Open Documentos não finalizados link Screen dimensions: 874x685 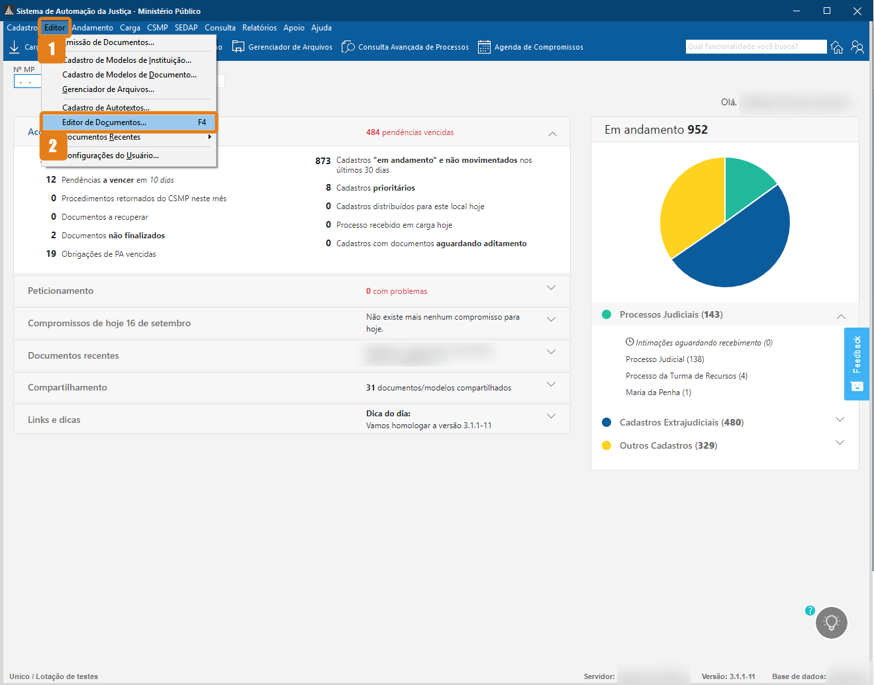(113, 236)
